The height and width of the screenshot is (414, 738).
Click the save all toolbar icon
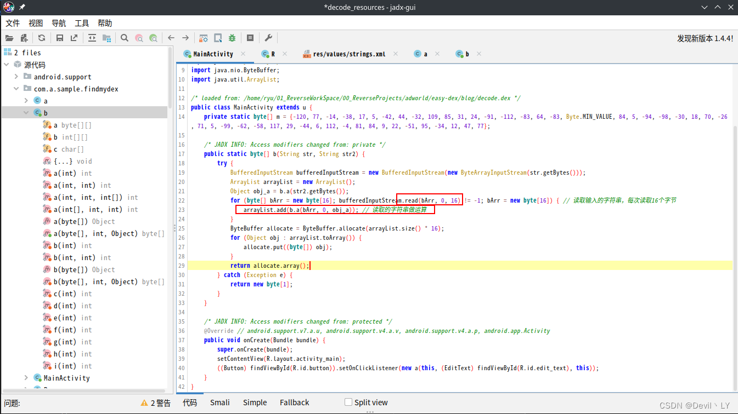[x=60, y=38]
